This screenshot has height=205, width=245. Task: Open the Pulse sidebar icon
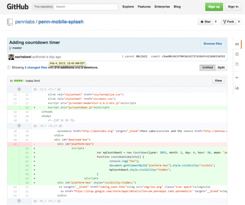(237, 78)
